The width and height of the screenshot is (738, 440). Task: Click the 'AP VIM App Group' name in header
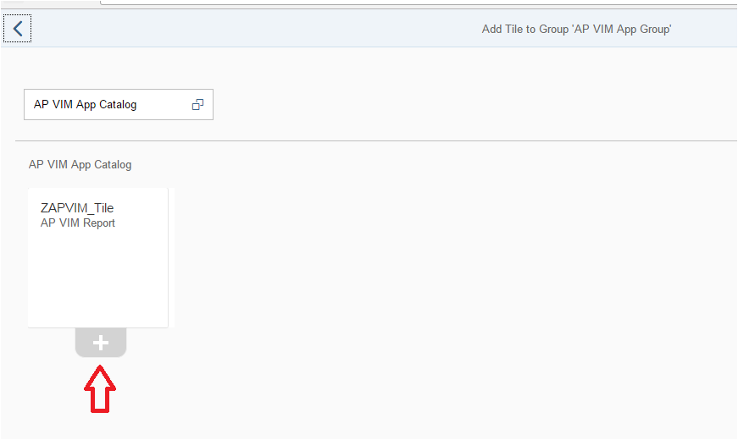coord(622,29)
